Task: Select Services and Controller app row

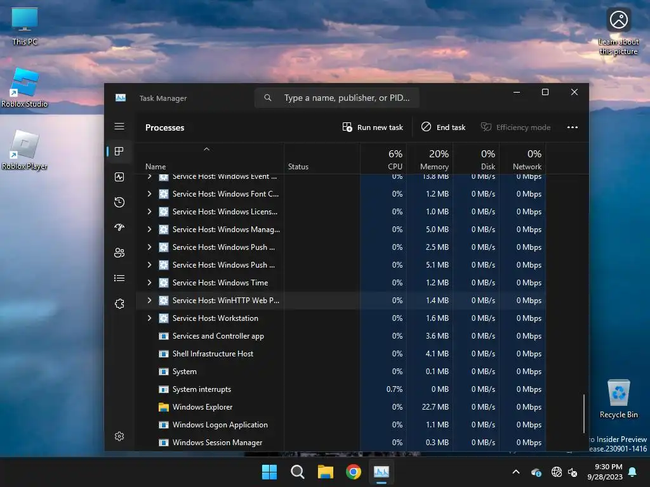Action: click(x=340, y=336)
